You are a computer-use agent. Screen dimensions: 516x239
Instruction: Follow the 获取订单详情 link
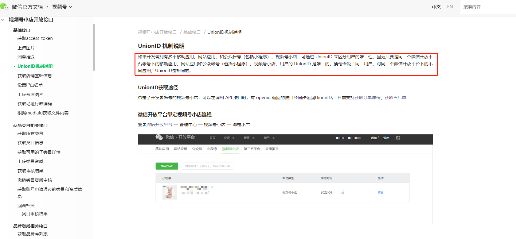[x=367, y=98]
